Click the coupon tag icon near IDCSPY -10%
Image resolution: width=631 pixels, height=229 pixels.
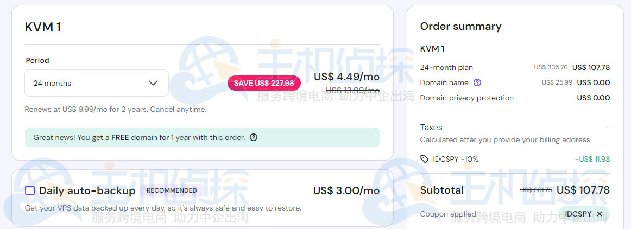pos(425,159)
